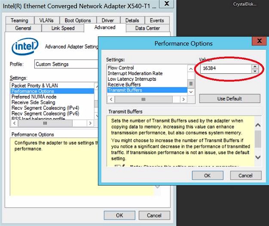Click OK in Performance Options dialog
Image resolution: width=269 pixels, height=226 pixels.
click(x=208, y=175)
